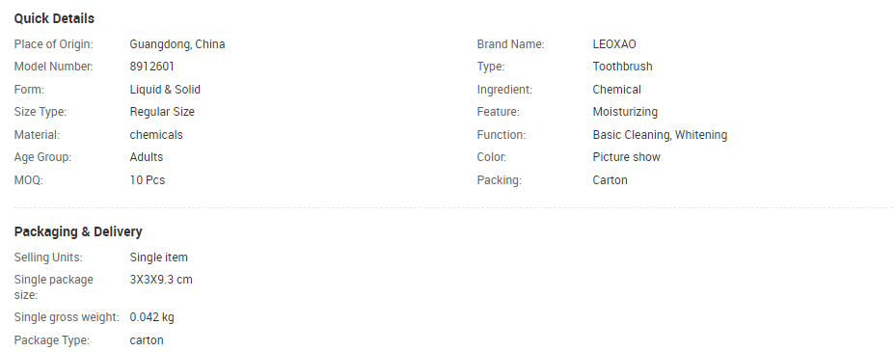The height and width of the screenshot is (352, 895).
Task: Select the 10 Pcs MOQ value
Action: click(x=148, y=180)
